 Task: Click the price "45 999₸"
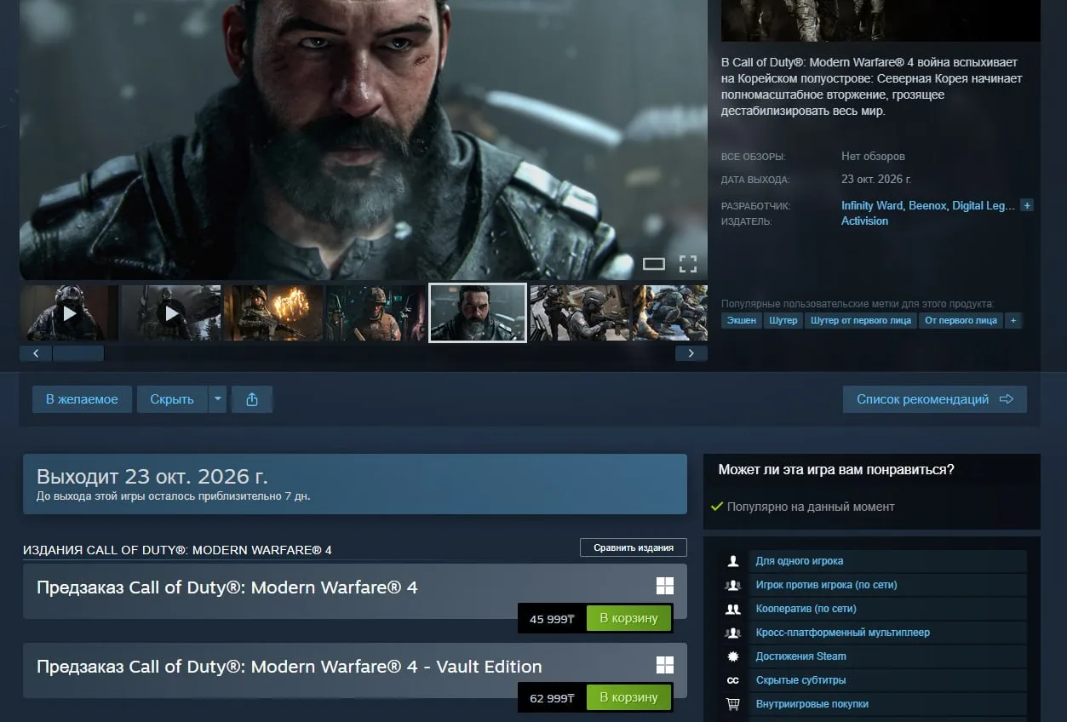(x=552, y=619)
